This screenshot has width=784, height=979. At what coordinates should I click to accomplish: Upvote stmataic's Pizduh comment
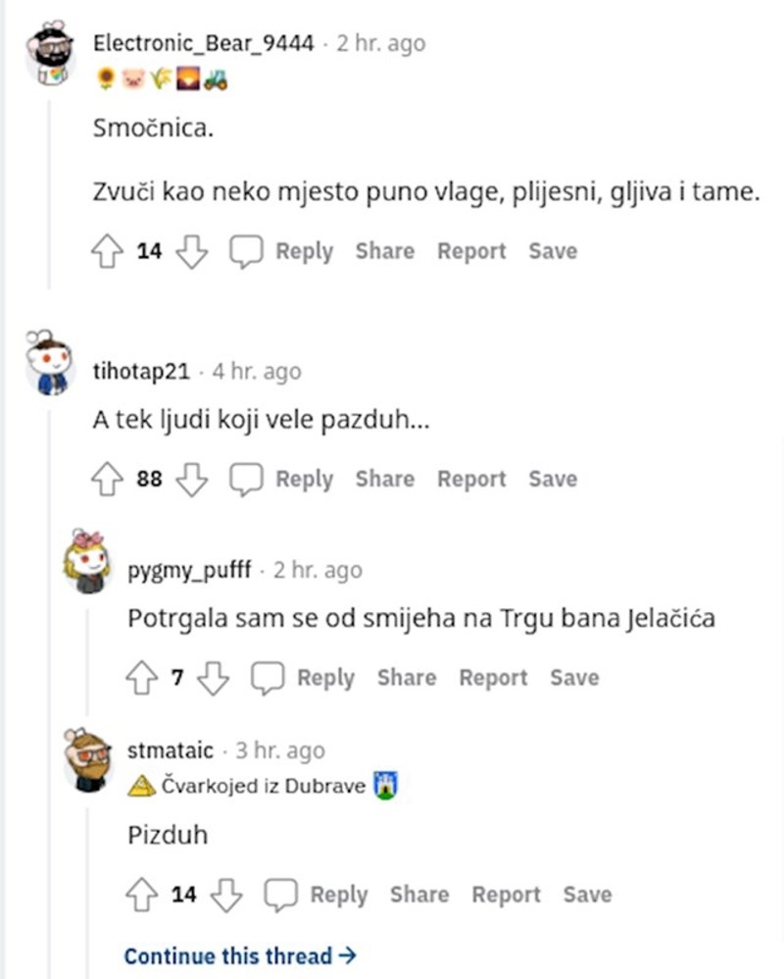[139, 895]
